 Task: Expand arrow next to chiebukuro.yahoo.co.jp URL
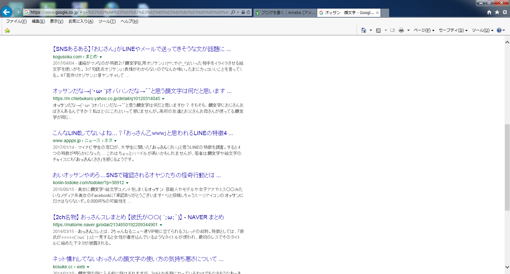click(x=163, y=99)
